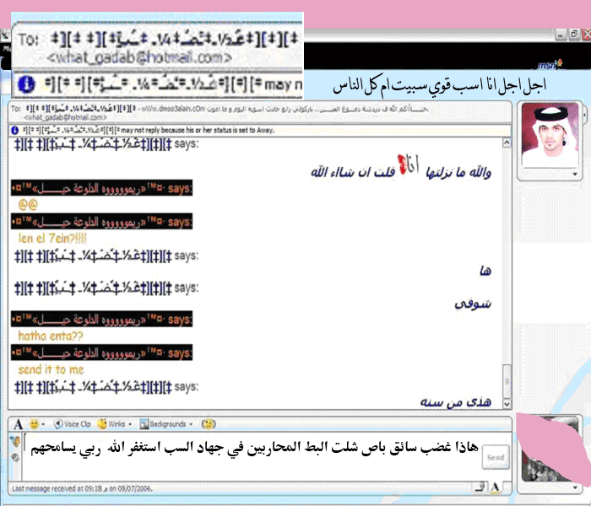Start a Voice Clip recording

73,424
